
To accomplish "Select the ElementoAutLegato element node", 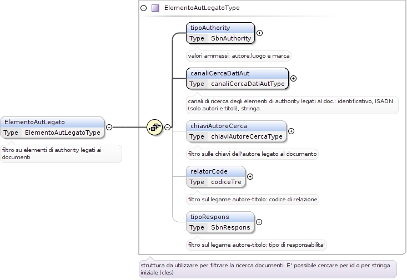I will (x=52, y=128).
